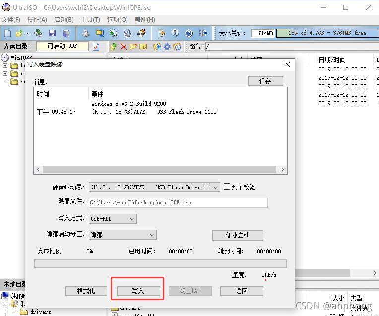Click the 可启动 UDF disc type box

(x=63, y=46)
